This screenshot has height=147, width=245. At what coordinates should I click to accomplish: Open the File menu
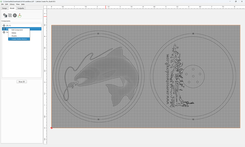[x=2, y=4]
